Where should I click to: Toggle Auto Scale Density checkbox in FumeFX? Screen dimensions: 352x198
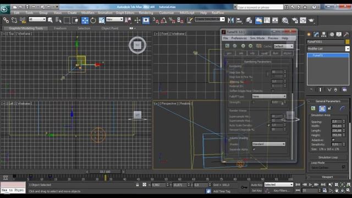point(268,125)
